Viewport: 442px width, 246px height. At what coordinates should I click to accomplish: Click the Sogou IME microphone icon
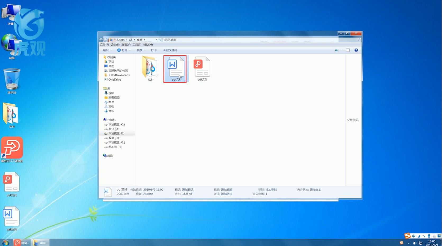(429, 236)
